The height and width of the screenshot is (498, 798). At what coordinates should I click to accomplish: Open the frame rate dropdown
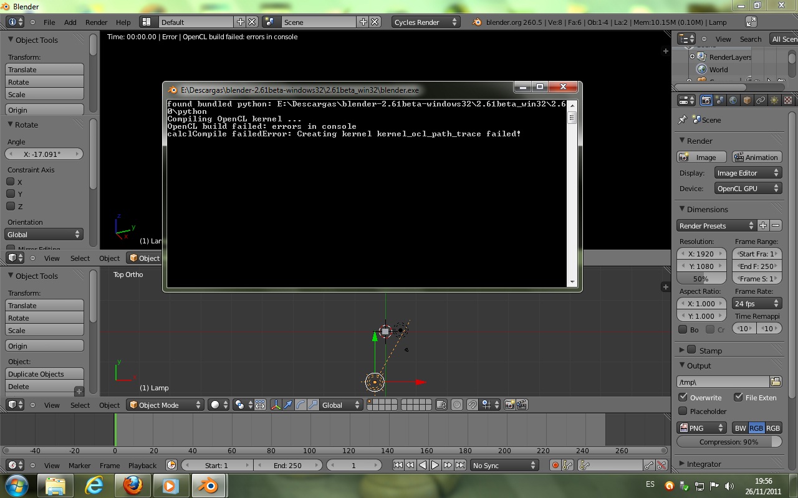[757, 304]
